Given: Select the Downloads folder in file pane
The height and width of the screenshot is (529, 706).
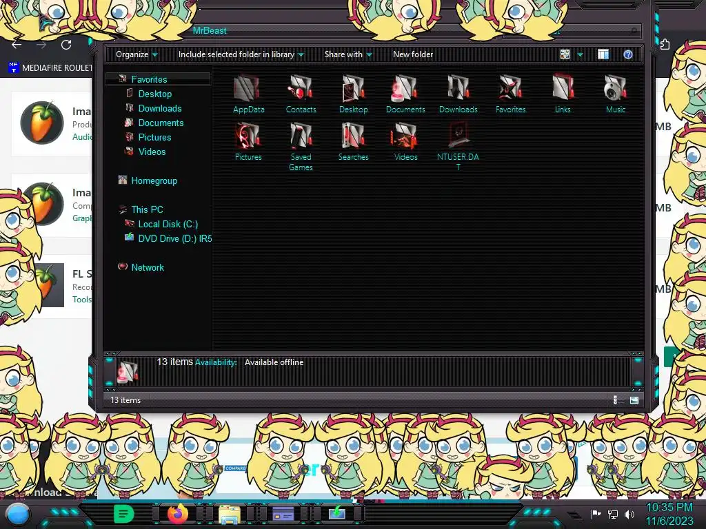Looking at the screenshot, I should (458, 94).
